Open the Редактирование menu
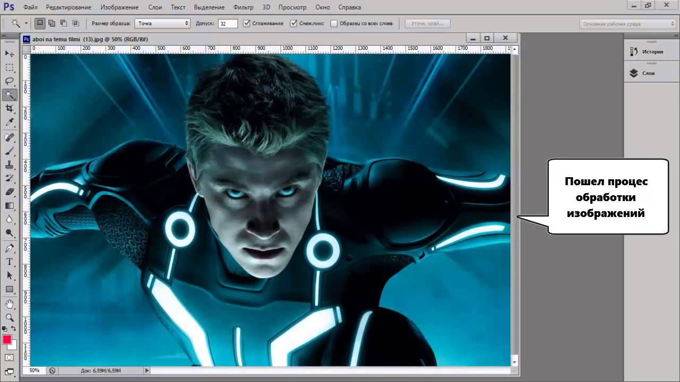 click(x=69, y=7)
